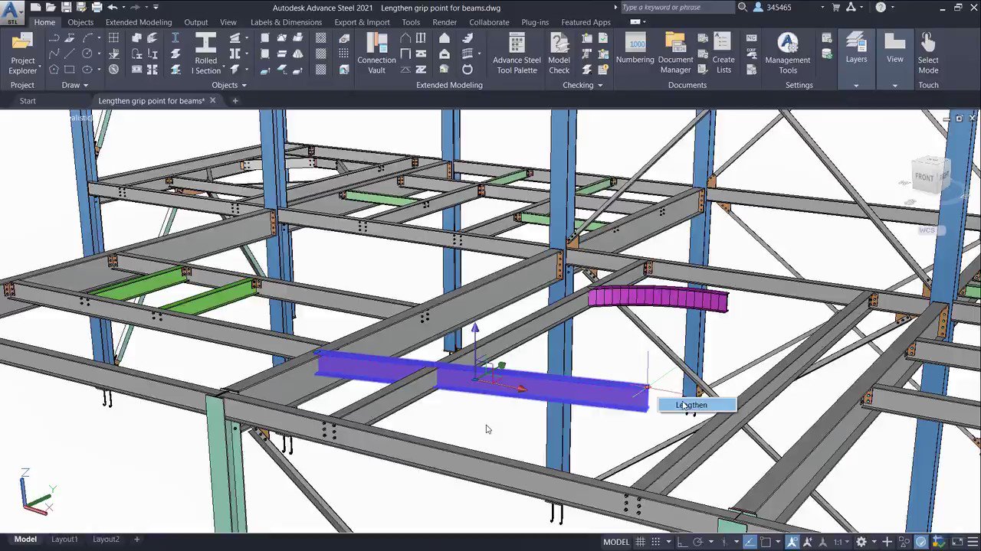Open the Collaborate menu
This screenshot has width=981, height=551.
click(489, 22)
